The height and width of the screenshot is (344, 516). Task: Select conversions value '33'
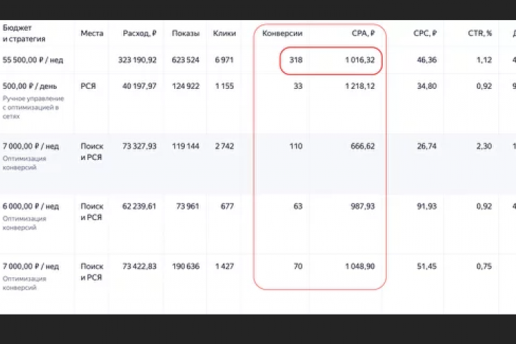pos(298,86)
